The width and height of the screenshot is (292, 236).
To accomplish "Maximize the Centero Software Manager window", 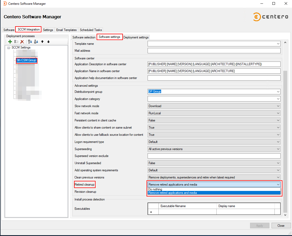I will [274, 3].
